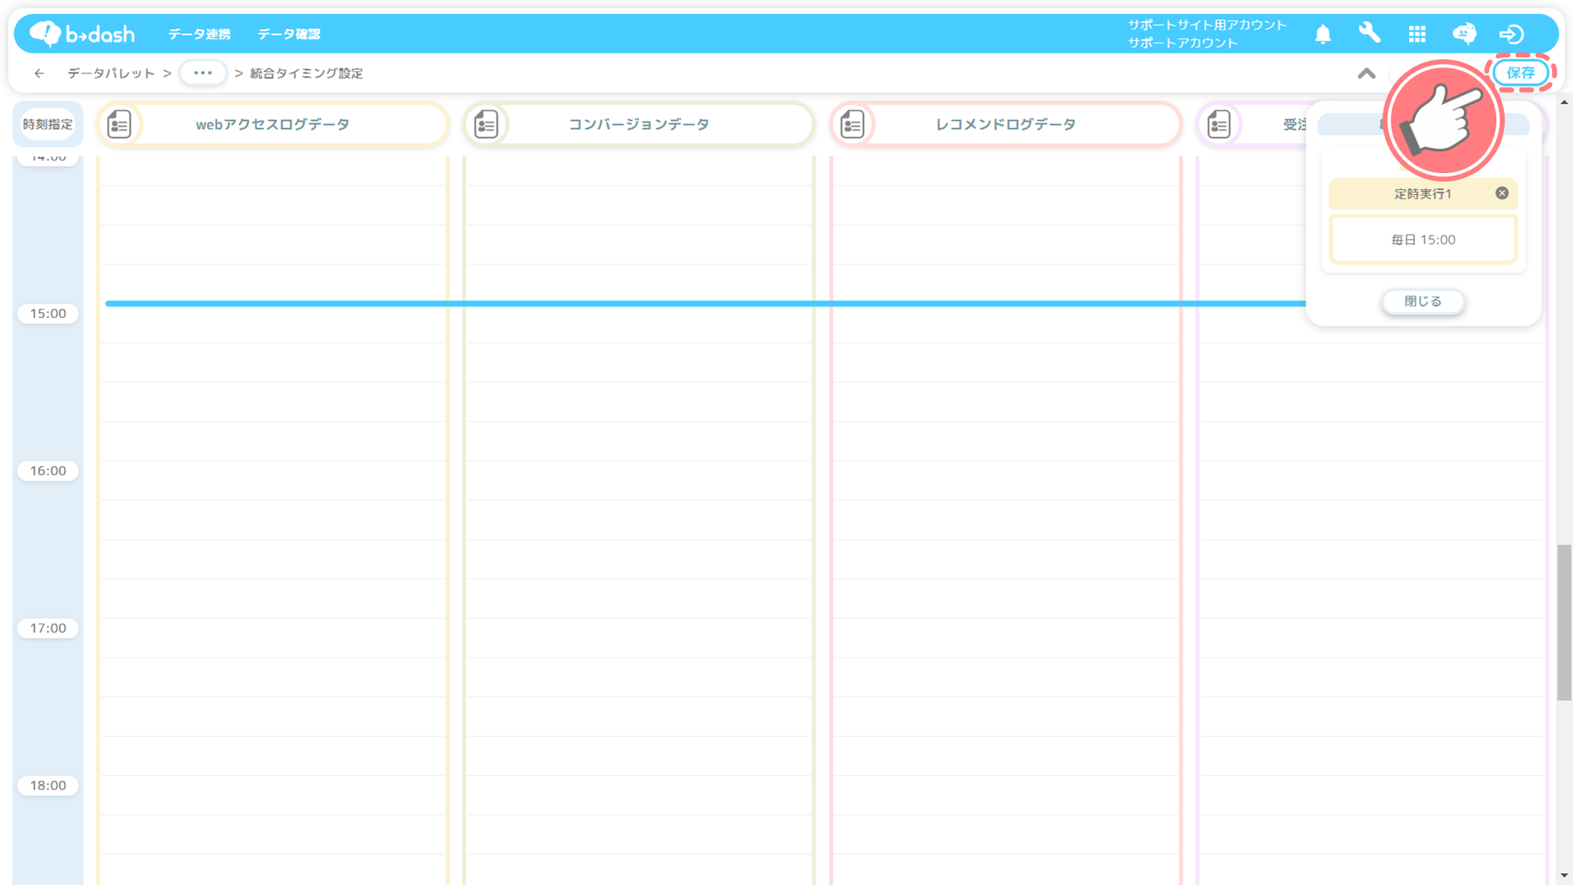
Task: Click the 15:00 time label
Action: [48, 314]
